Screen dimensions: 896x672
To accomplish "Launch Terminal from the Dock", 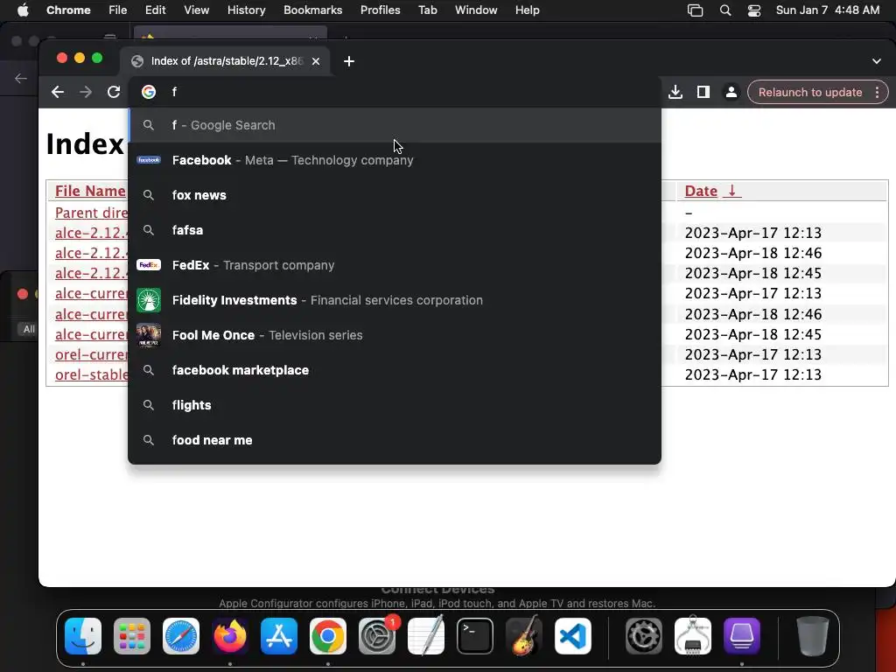I will 475,636.
